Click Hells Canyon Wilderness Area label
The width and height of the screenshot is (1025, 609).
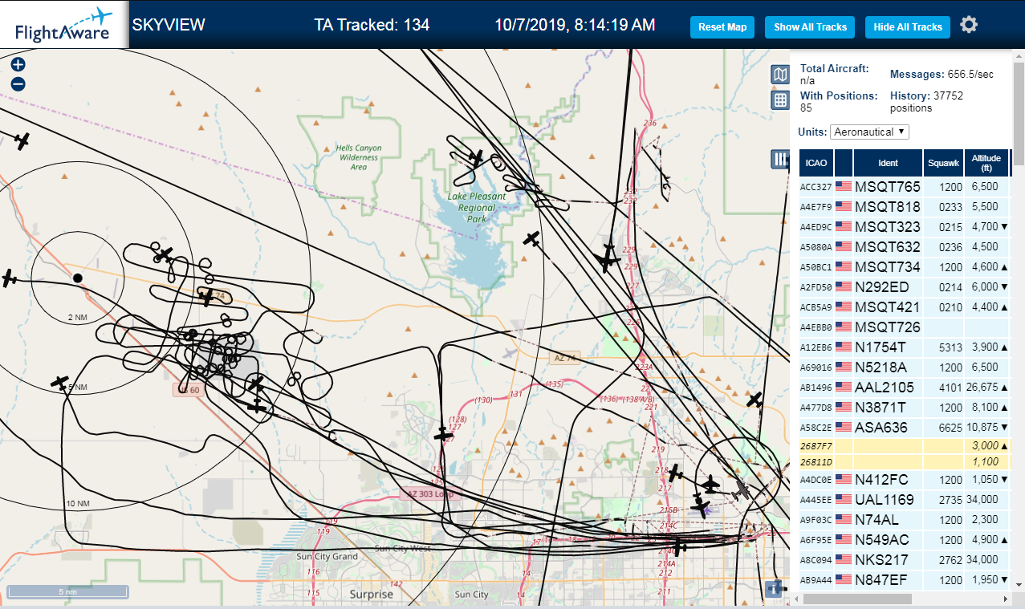[x=359, y=157]
